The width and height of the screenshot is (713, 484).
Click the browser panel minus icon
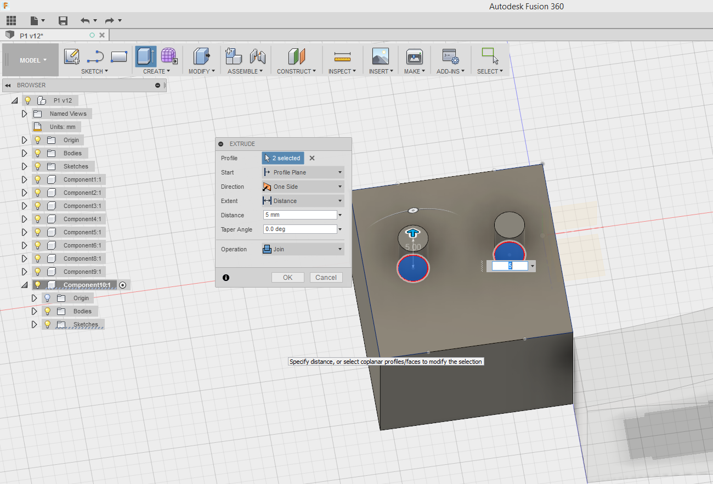point(158,85)
